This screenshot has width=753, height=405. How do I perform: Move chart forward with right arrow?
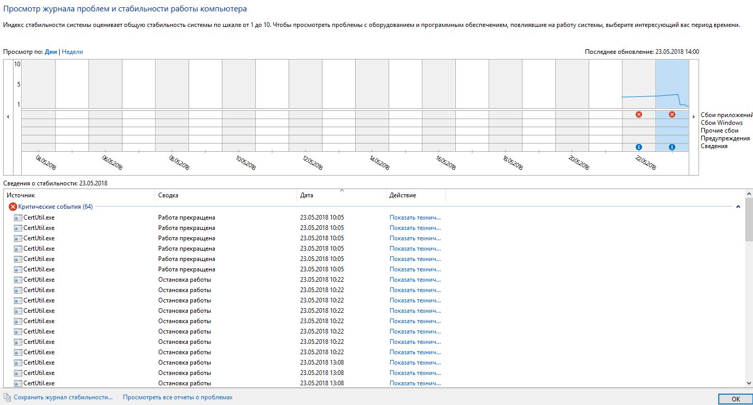tap(694, 117)
